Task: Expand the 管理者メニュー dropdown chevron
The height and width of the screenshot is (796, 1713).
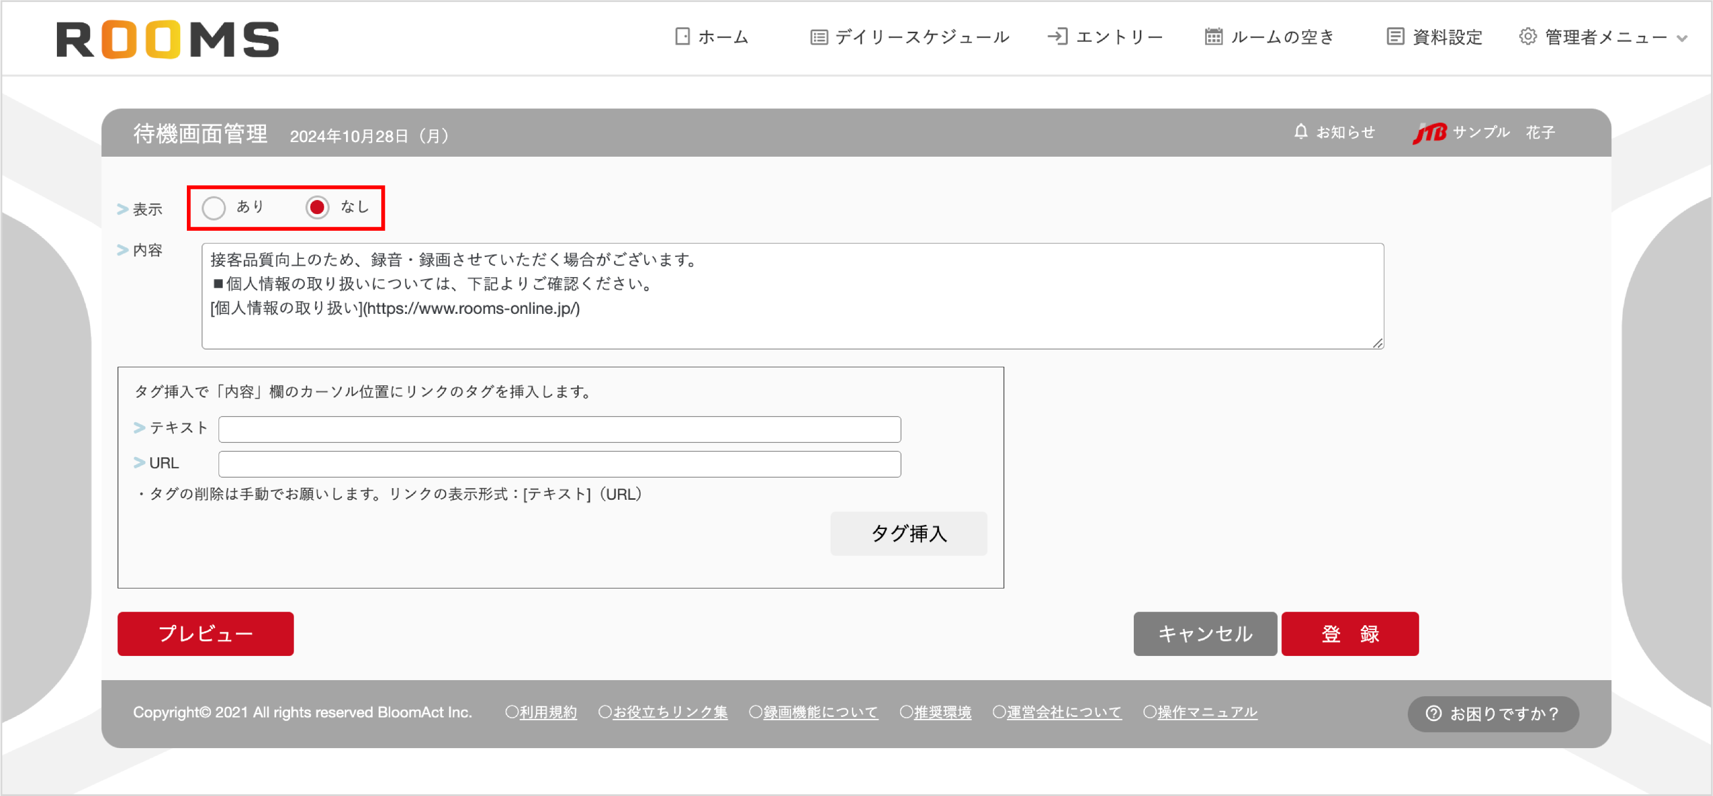Action: tap(1682, 40)
